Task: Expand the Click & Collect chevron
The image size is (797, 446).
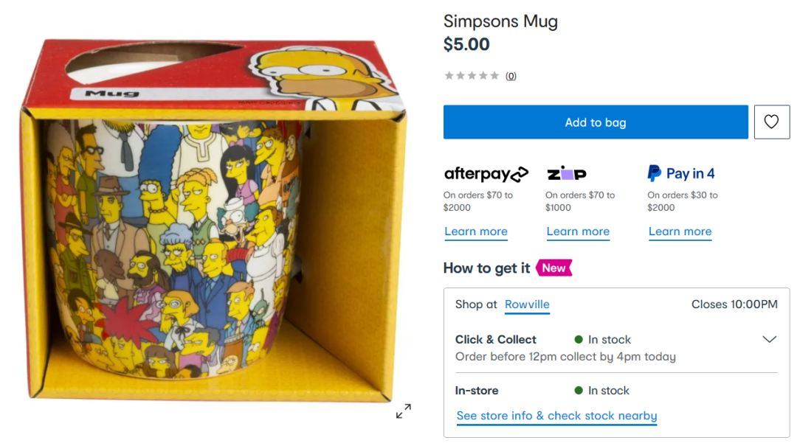Action: 770,339
